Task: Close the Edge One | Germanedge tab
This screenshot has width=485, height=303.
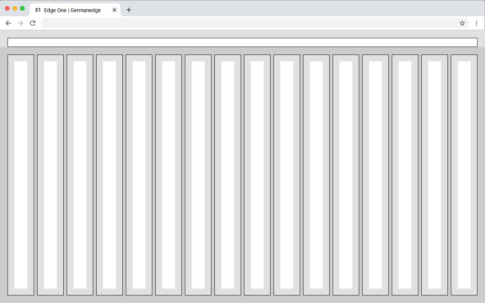Action: (x=114, y=10)
